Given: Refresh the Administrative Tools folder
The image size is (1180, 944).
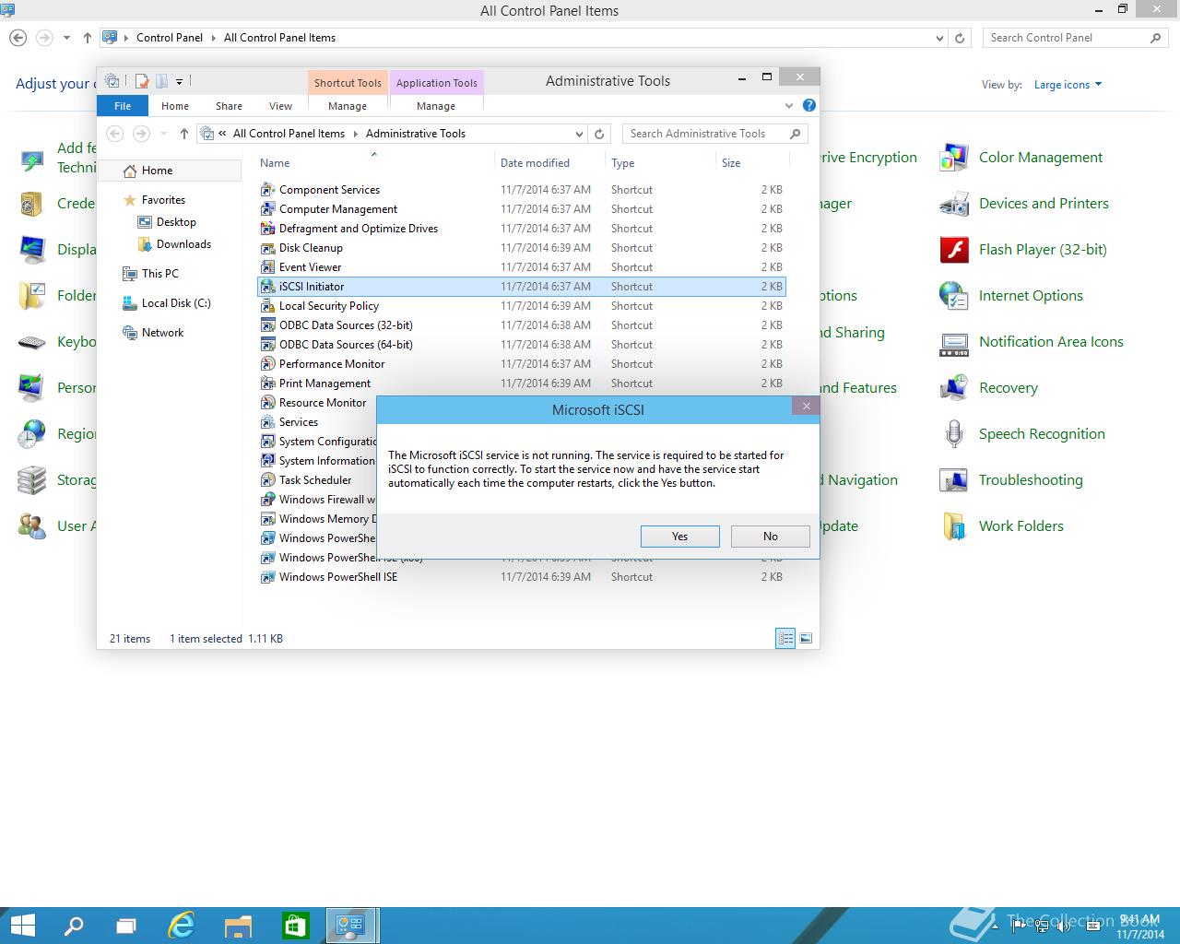Looking at the screenshot, I should coord(599,134).
